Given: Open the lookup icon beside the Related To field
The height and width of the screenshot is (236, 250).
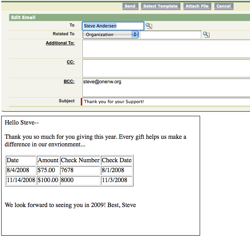Looking at the screenshot, I should (x=206, y=35).
